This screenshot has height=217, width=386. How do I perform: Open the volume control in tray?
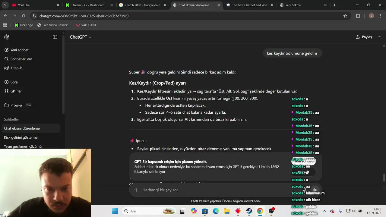coord(354,211)
